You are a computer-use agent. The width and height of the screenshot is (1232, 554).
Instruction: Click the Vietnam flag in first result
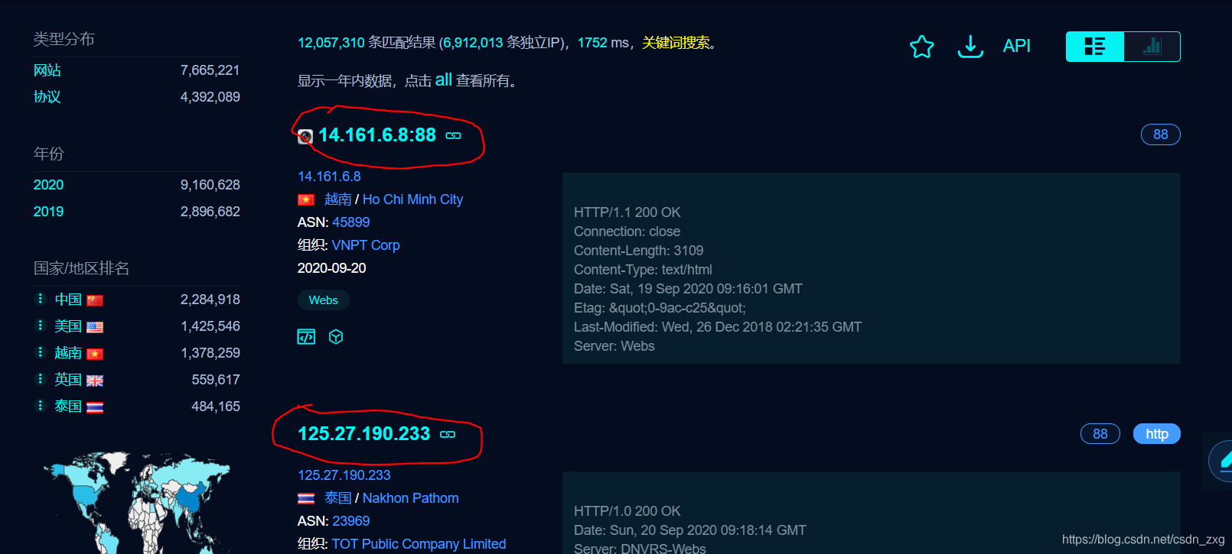[x=306, y=199]
